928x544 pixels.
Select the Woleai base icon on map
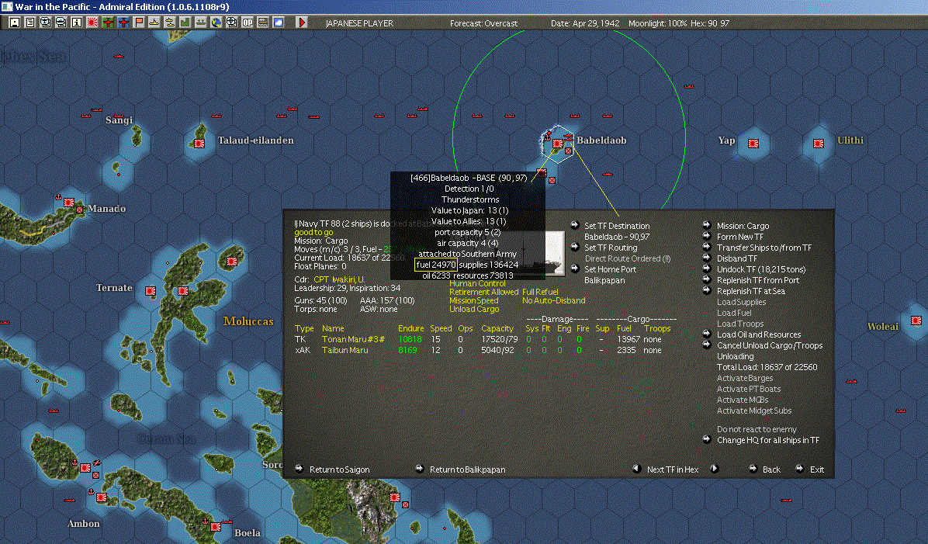coord(916,321)
